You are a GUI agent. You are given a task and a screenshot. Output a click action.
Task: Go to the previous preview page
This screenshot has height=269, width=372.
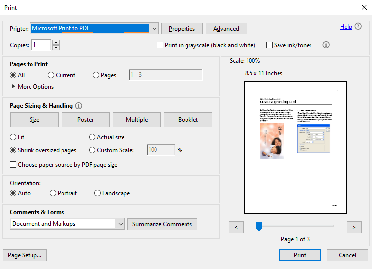pyautogui.click(x=236, y=227)
